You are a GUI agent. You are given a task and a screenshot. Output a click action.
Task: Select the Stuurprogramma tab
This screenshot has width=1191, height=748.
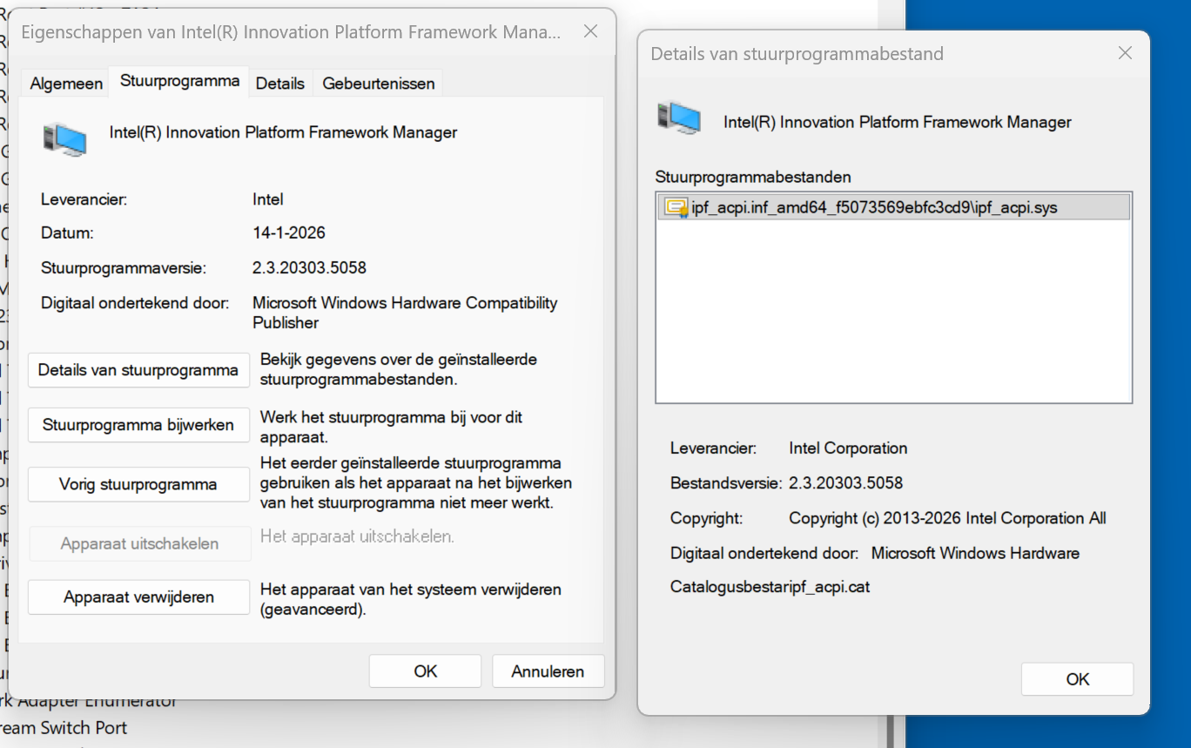pos(179,81)
